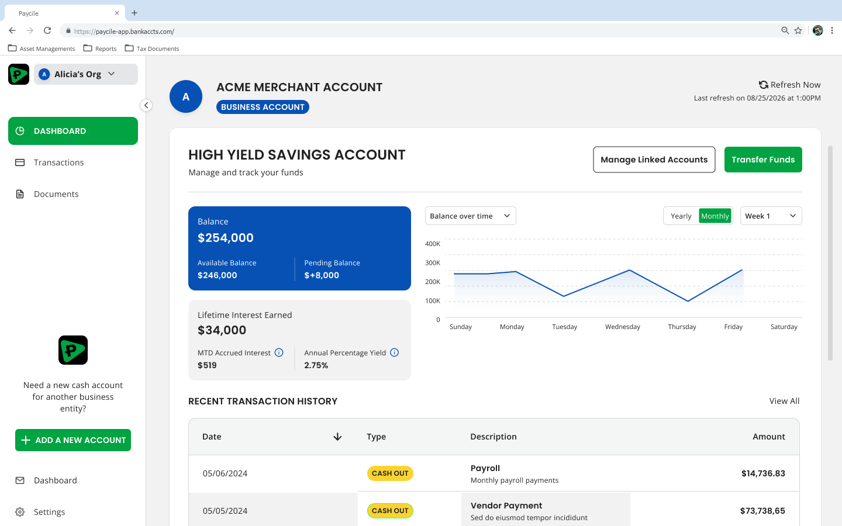Viewport: 842px width, 526px height.
Task: Sort transactions by the Date arrow
Action: click(x=337, y=437)
